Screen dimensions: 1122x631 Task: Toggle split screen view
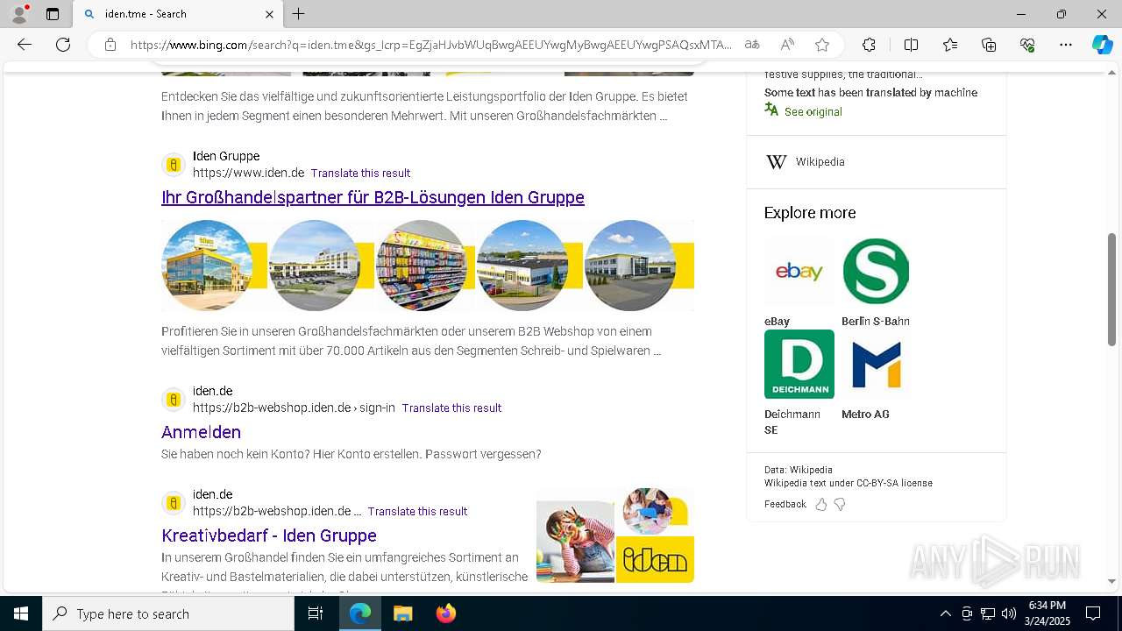pyautogui.click(x=911, y=45)
